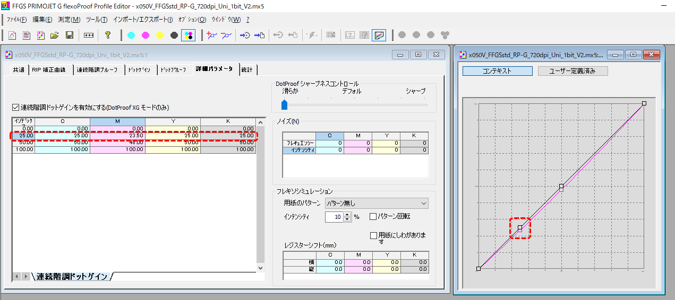Click the greyed left-arrow circle icon

[x=278, y=35]
